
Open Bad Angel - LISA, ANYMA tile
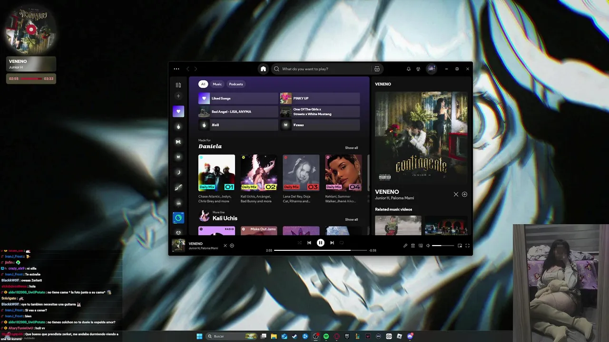238,112
